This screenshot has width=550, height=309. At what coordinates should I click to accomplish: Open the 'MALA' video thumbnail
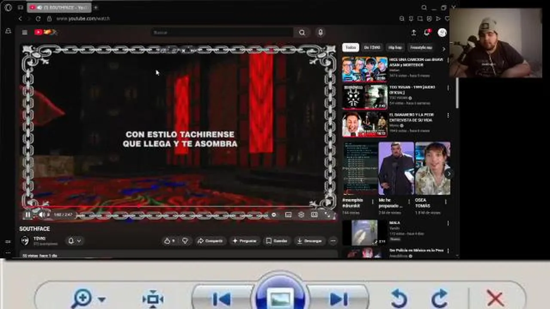click(364, 233)
